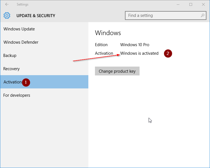Click the red annotation circle numbered 1
210x168 pixels.
point(26,82)
